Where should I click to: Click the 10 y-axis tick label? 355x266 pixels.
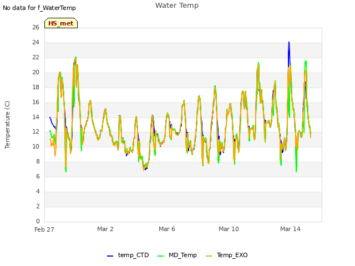(x=35, y=146)
